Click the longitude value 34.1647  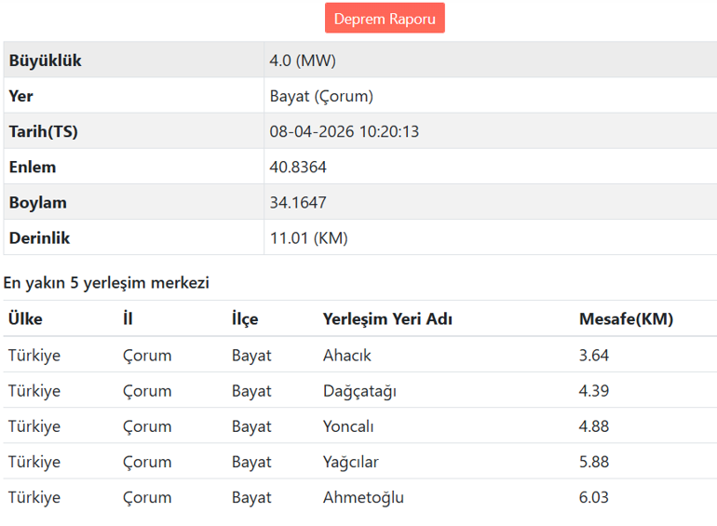298,203
